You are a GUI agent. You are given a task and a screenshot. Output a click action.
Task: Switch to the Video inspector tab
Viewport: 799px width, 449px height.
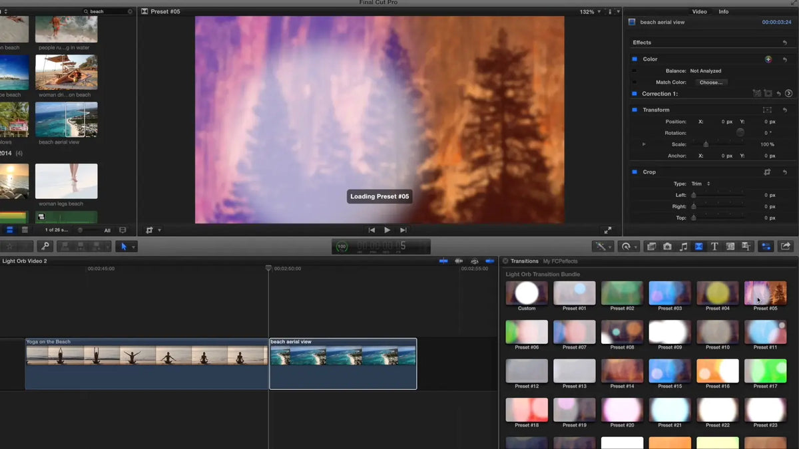click(699, 11)
